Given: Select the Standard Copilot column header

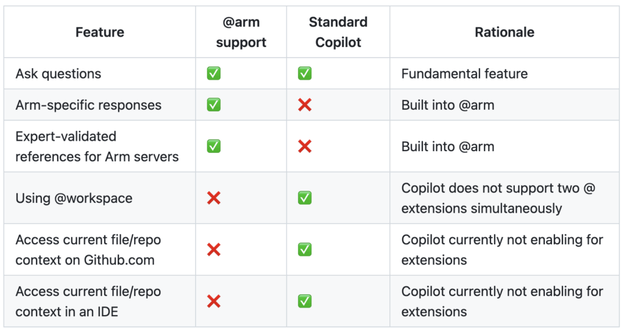Looking at the screenshot, I should 338,32.
